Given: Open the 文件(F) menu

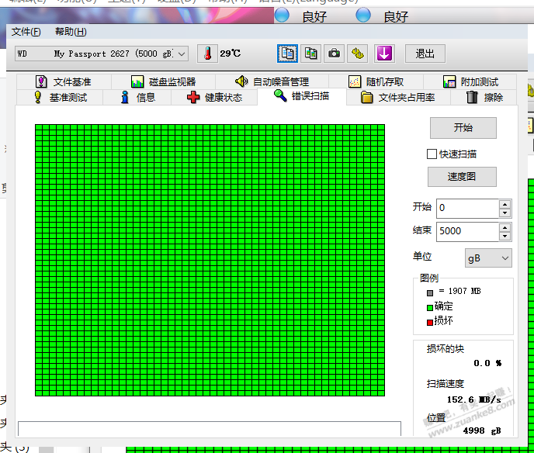Looking at the screenshot, I should 26,32.
